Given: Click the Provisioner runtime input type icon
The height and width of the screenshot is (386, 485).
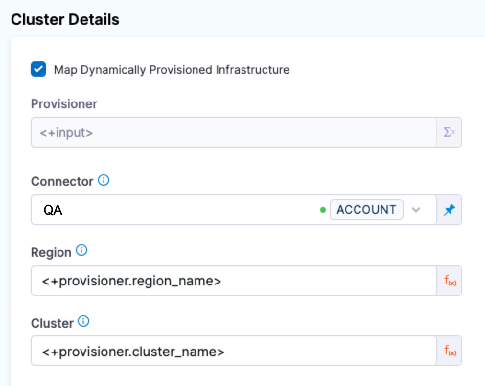Looking at the screenshot, I should click(449, 132).
